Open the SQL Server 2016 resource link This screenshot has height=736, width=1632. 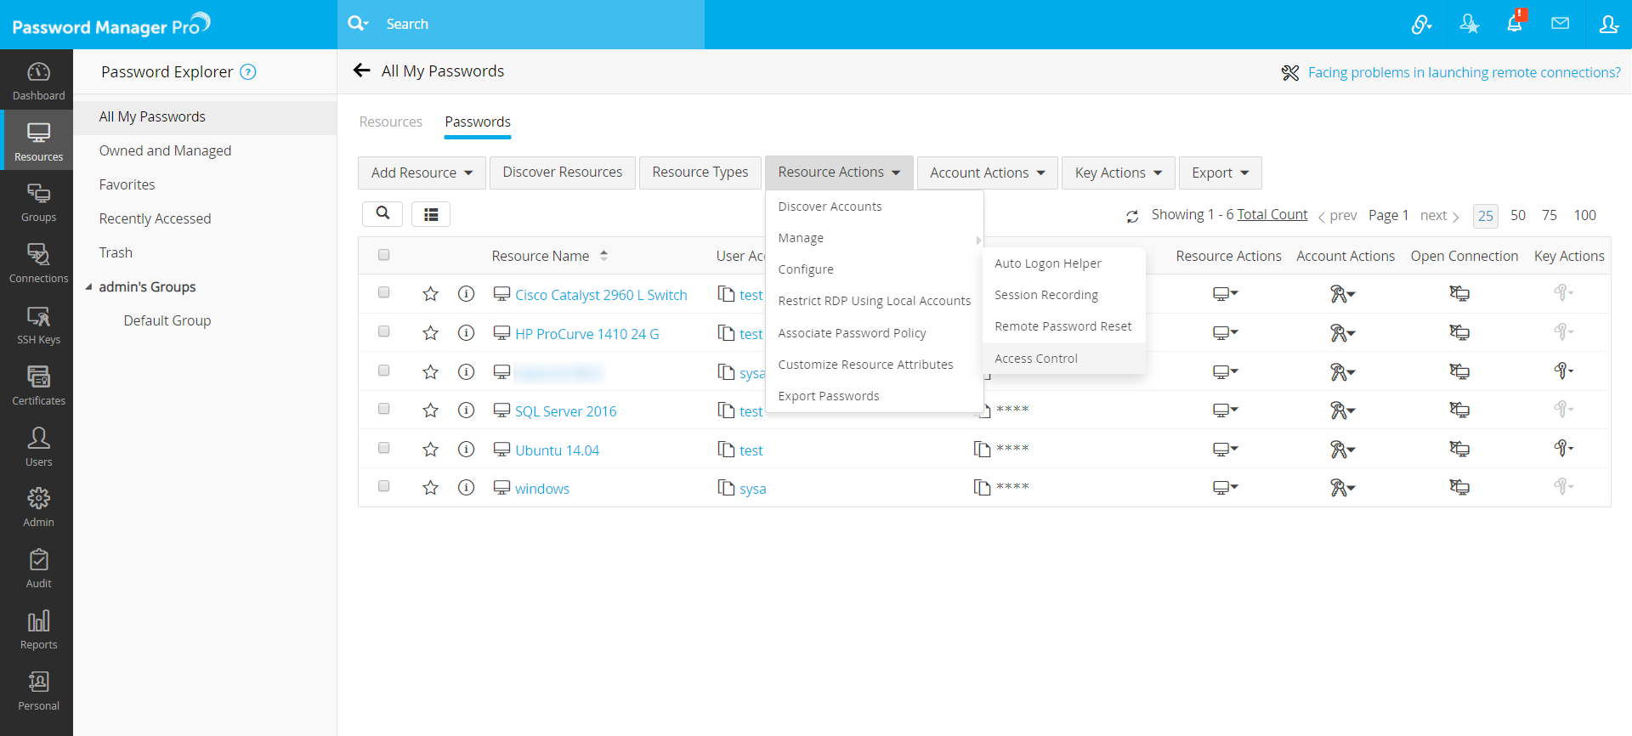point(566,411)
